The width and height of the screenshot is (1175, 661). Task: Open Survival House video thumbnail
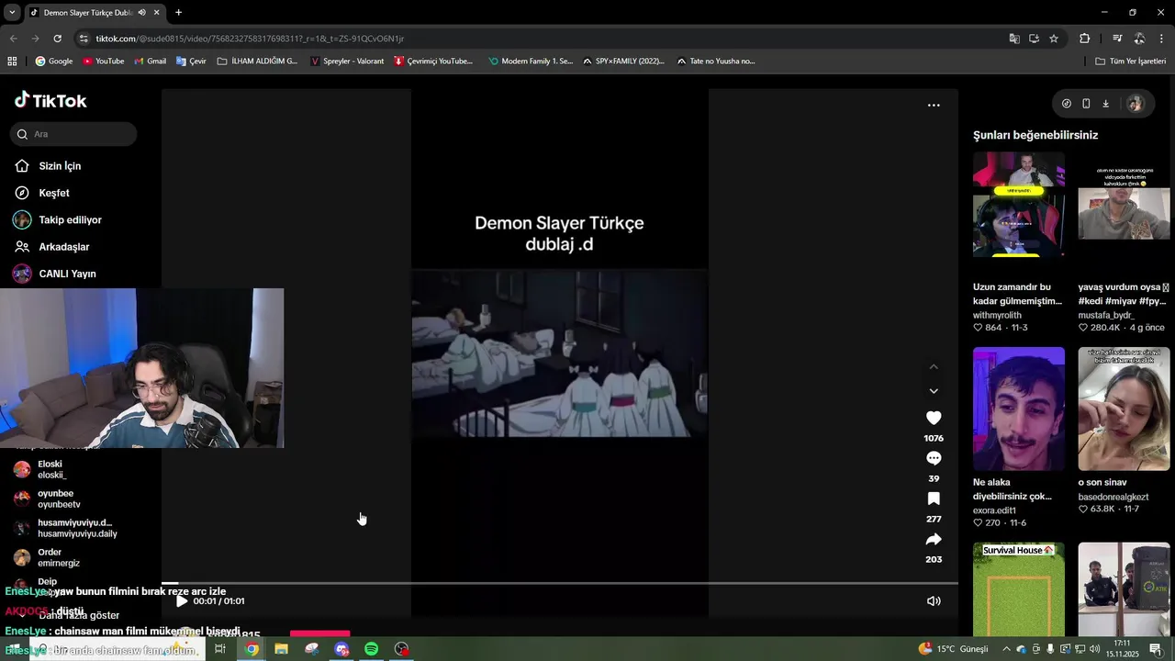tap(1019, 588)
